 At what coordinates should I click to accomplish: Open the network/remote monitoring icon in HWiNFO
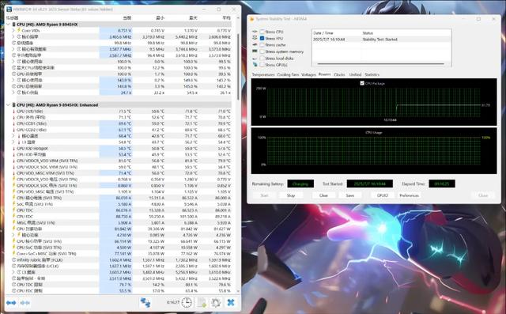[145, 302]
